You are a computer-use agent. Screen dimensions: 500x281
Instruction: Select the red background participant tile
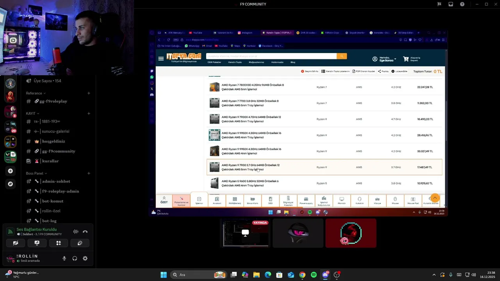351,233
